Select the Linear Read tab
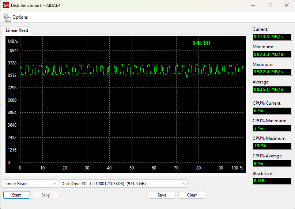 pyautogui.click(x=17, y=30)
